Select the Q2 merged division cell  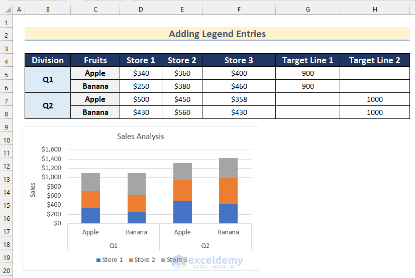tap(48, 106)
